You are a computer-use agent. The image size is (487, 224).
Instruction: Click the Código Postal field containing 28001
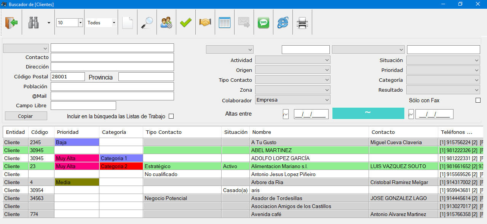[68, 76]
